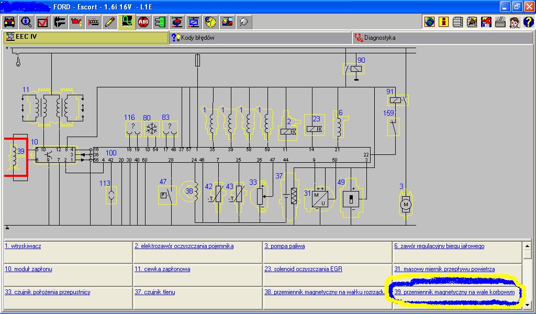Open the blue question mark help icon
Viewport: 536px width, 314px height.
click(528, 22)
